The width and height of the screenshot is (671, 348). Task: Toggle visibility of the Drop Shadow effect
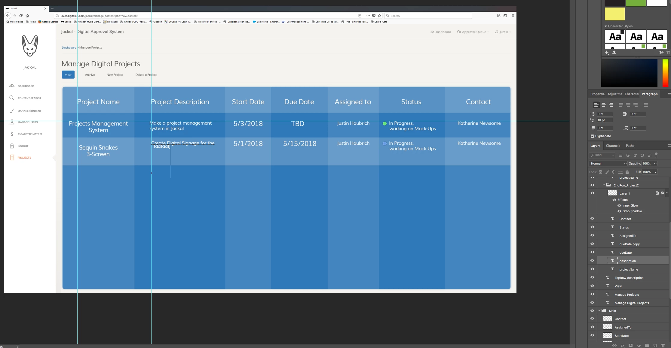coord(619,211)
